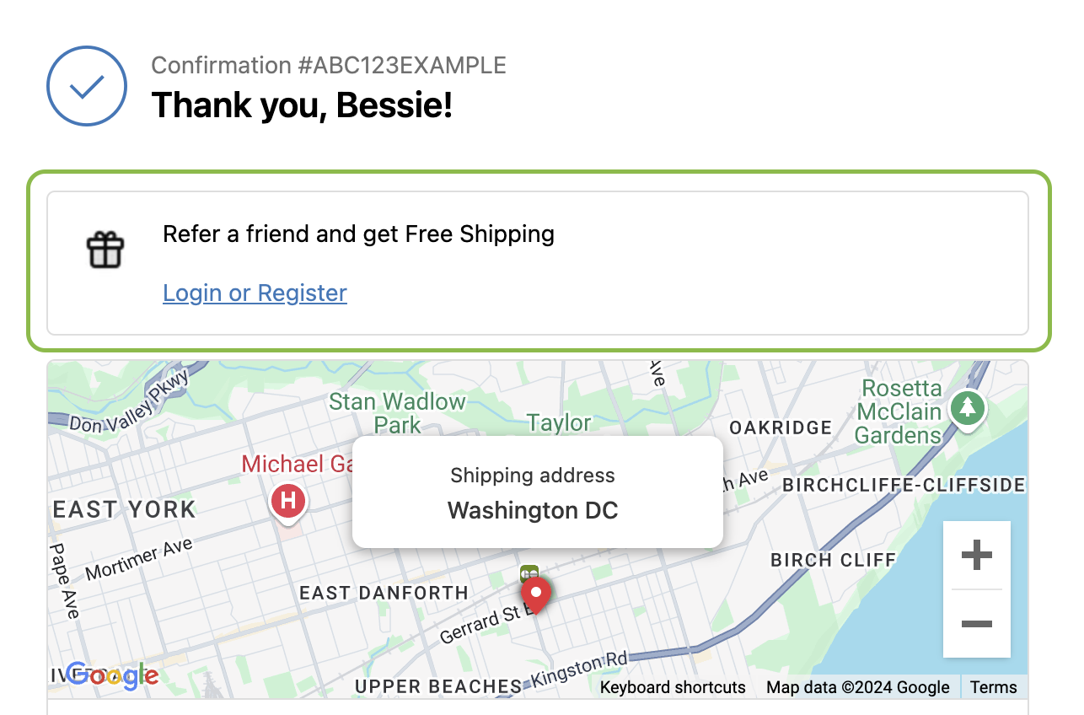
Task: Click the Map data ©2024 Google attribution
Action: pos(857,687)
